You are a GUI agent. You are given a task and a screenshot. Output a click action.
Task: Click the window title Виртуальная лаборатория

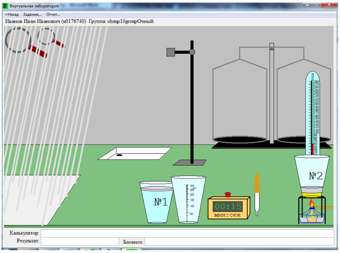(34, 6)
